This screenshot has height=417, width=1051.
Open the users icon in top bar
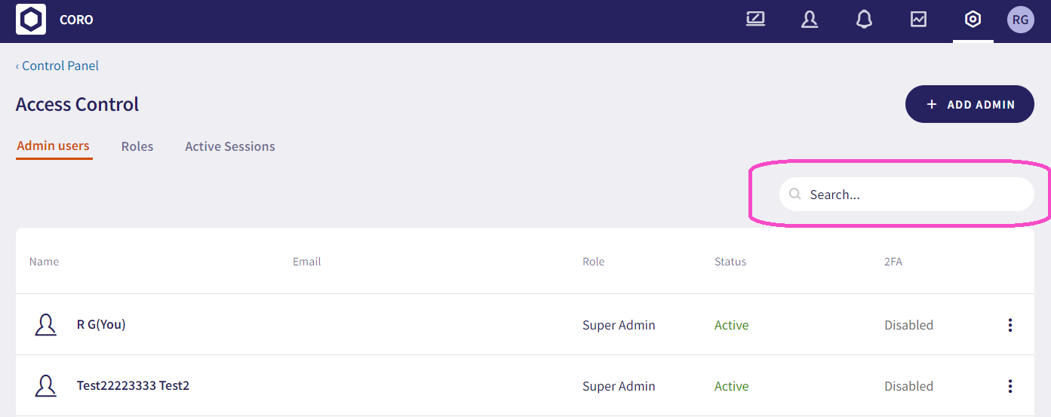point(810,20)
